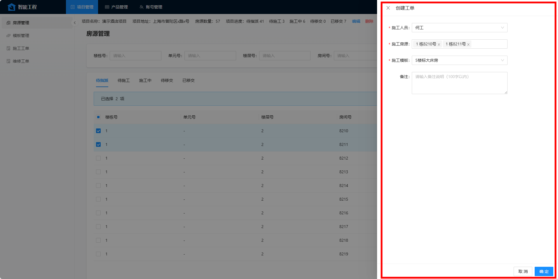Image resolution: width=558 pixels, height=279 pixels.
Task: Check the row for room 8212
Action: pyautogui.click(x=98, y=158)
